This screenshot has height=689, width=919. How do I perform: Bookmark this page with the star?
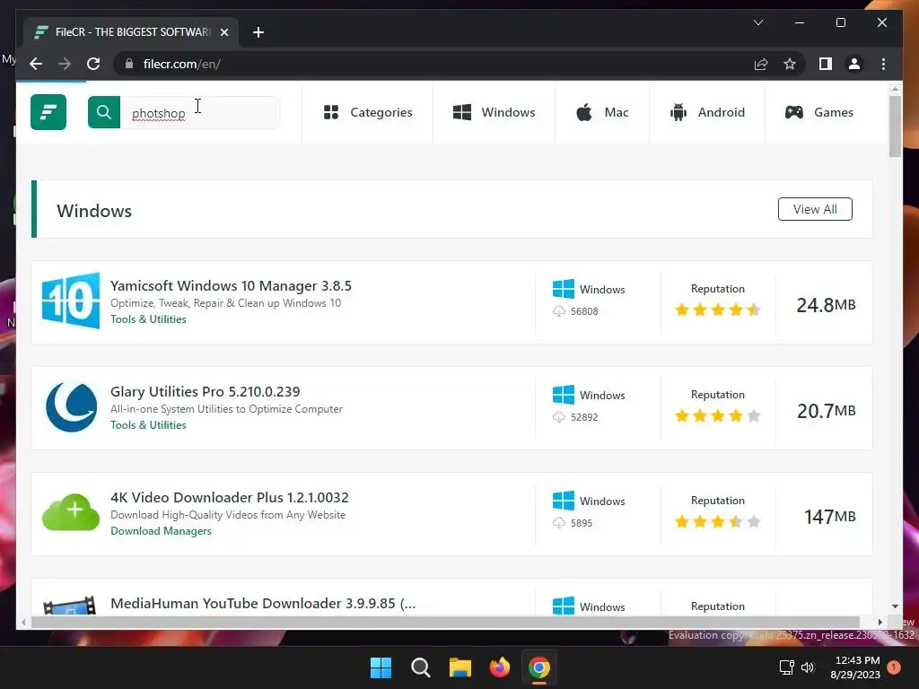coord(790,64)
